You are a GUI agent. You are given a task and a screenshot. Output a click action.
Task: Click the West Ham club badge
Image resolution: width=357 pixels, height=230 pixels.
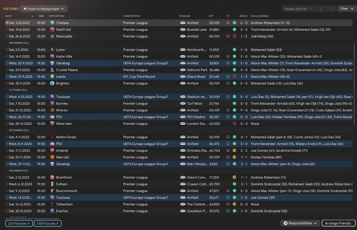(x=52, y=124)
